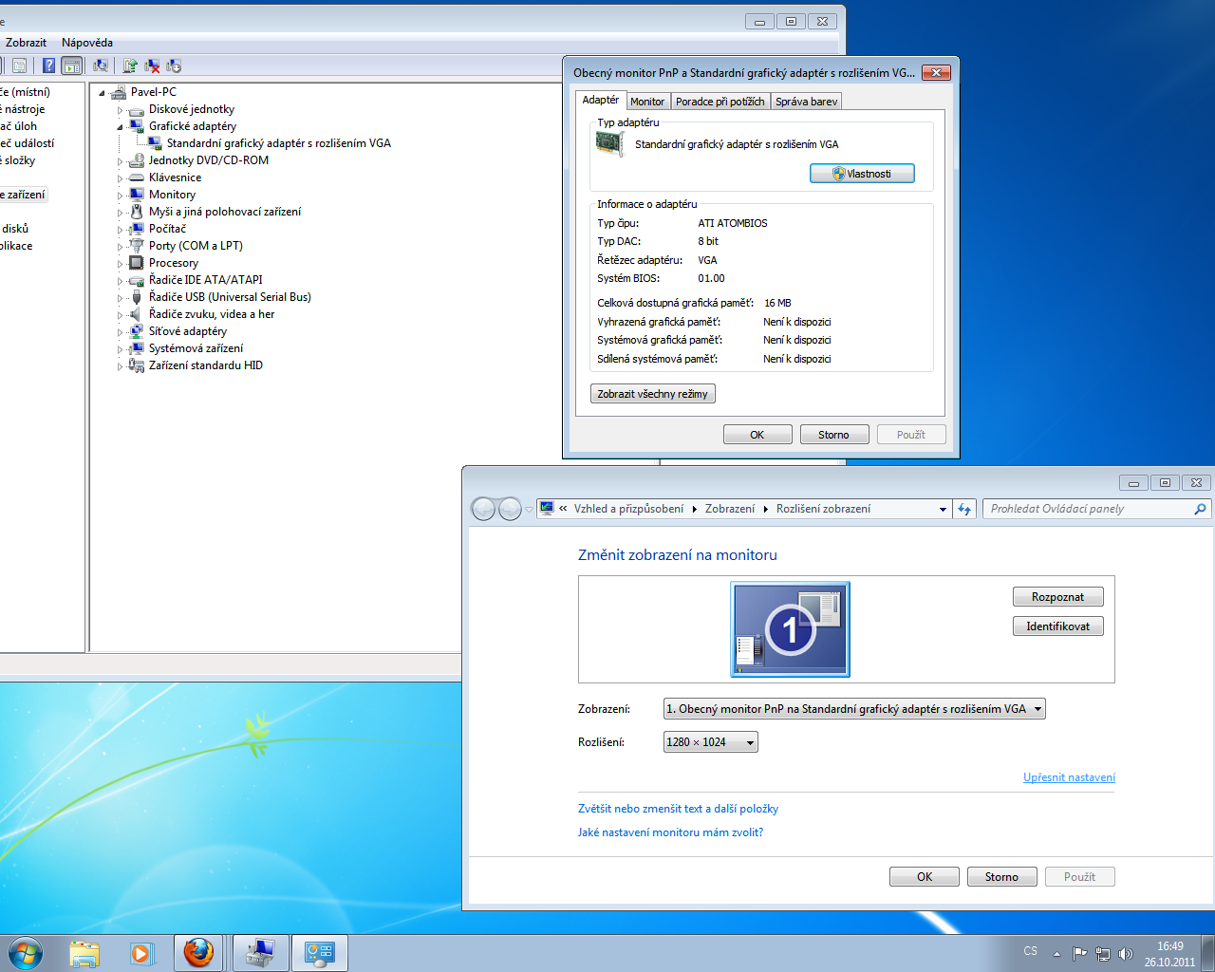Switch to the Poradce při potížích tab
Viewport: 1215px width, 972px height.
pos(720,102)
